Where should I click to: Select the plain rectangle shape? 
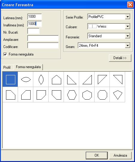click(10, 79)
